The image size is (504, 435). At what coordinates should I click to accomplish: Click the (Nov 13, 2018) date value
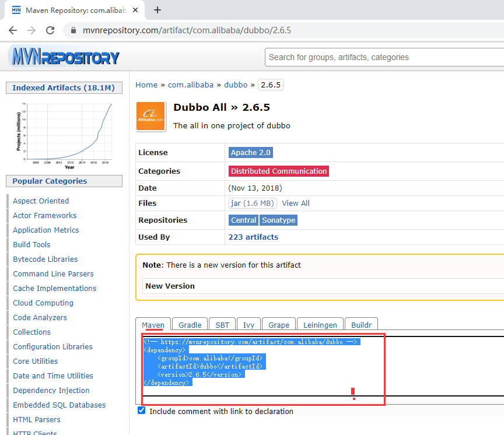pos(255,188)
